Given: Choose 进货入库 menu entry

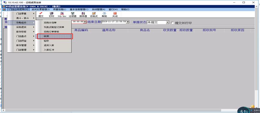Looking at the screenshot, I should tap(54, 45).
